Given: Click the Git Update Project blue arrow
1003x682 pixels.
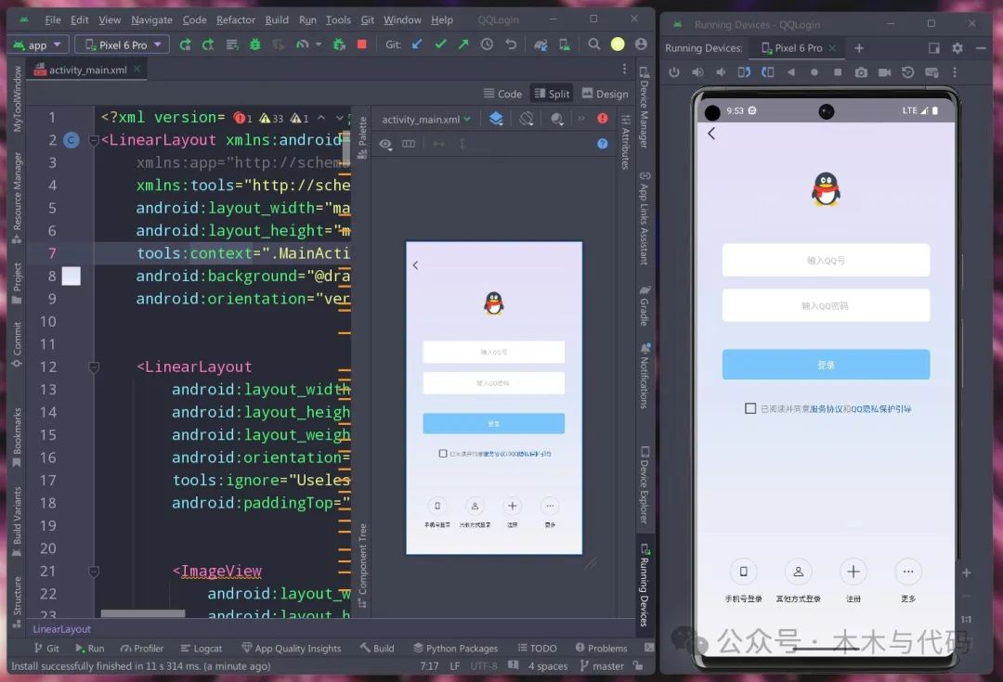Looking at the screenshot, I should point(417,45).
